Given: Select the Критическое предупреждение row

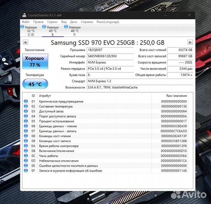Looking at the screenshot, I should 105,101.
